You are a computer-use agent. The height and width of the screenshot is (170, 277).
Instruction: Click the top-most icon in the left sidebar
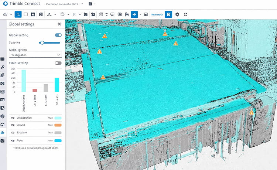coord(3,59)
